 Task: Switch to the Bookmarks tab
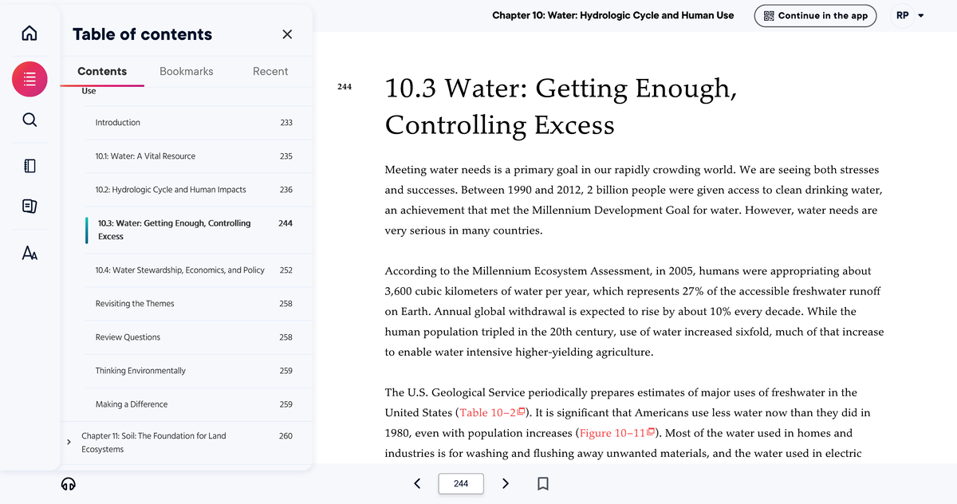click(186, 71)
